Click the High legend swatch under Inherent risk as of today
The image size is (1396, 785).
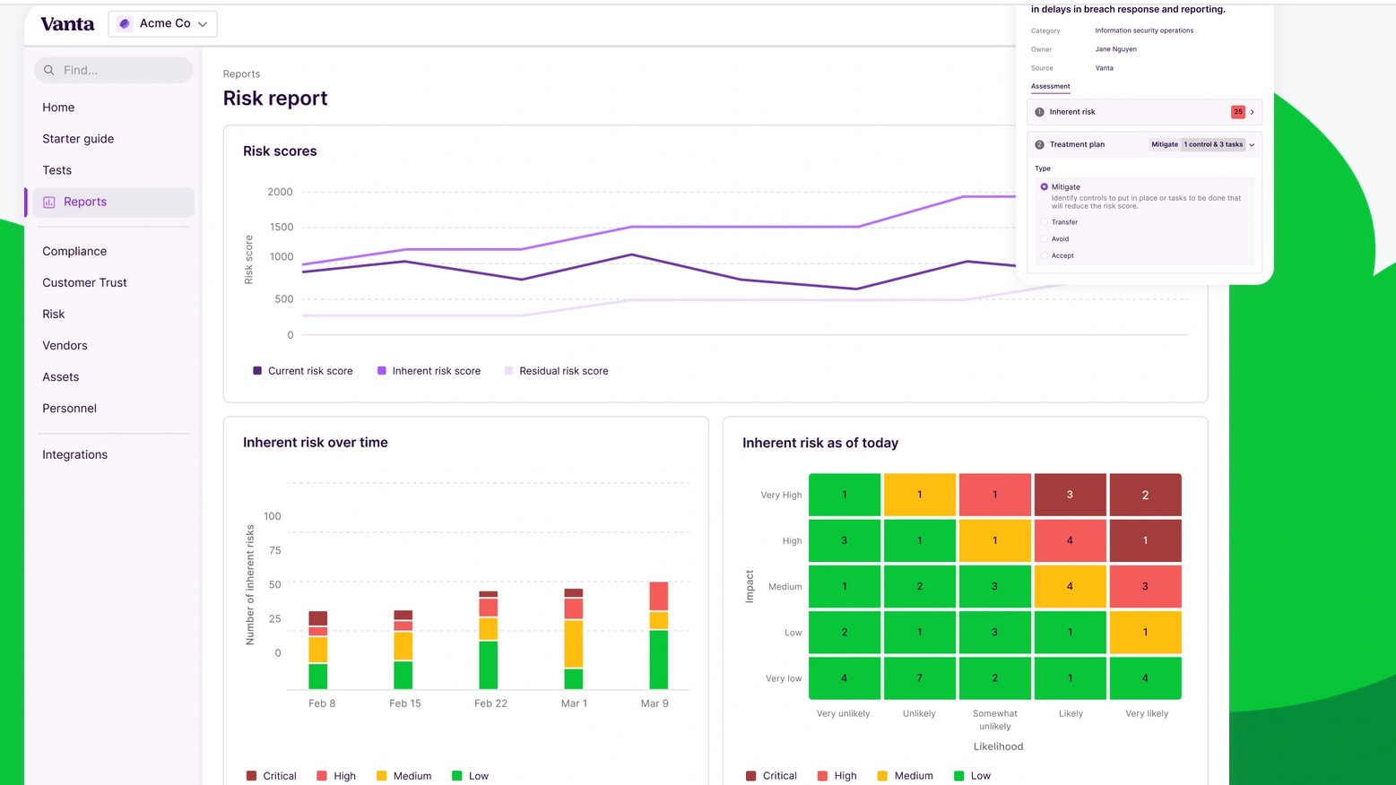click(x=823, y=776)
